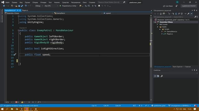Screen dimensions: 199x111
Task: Open the Правка menu
Action: (14, 2)
